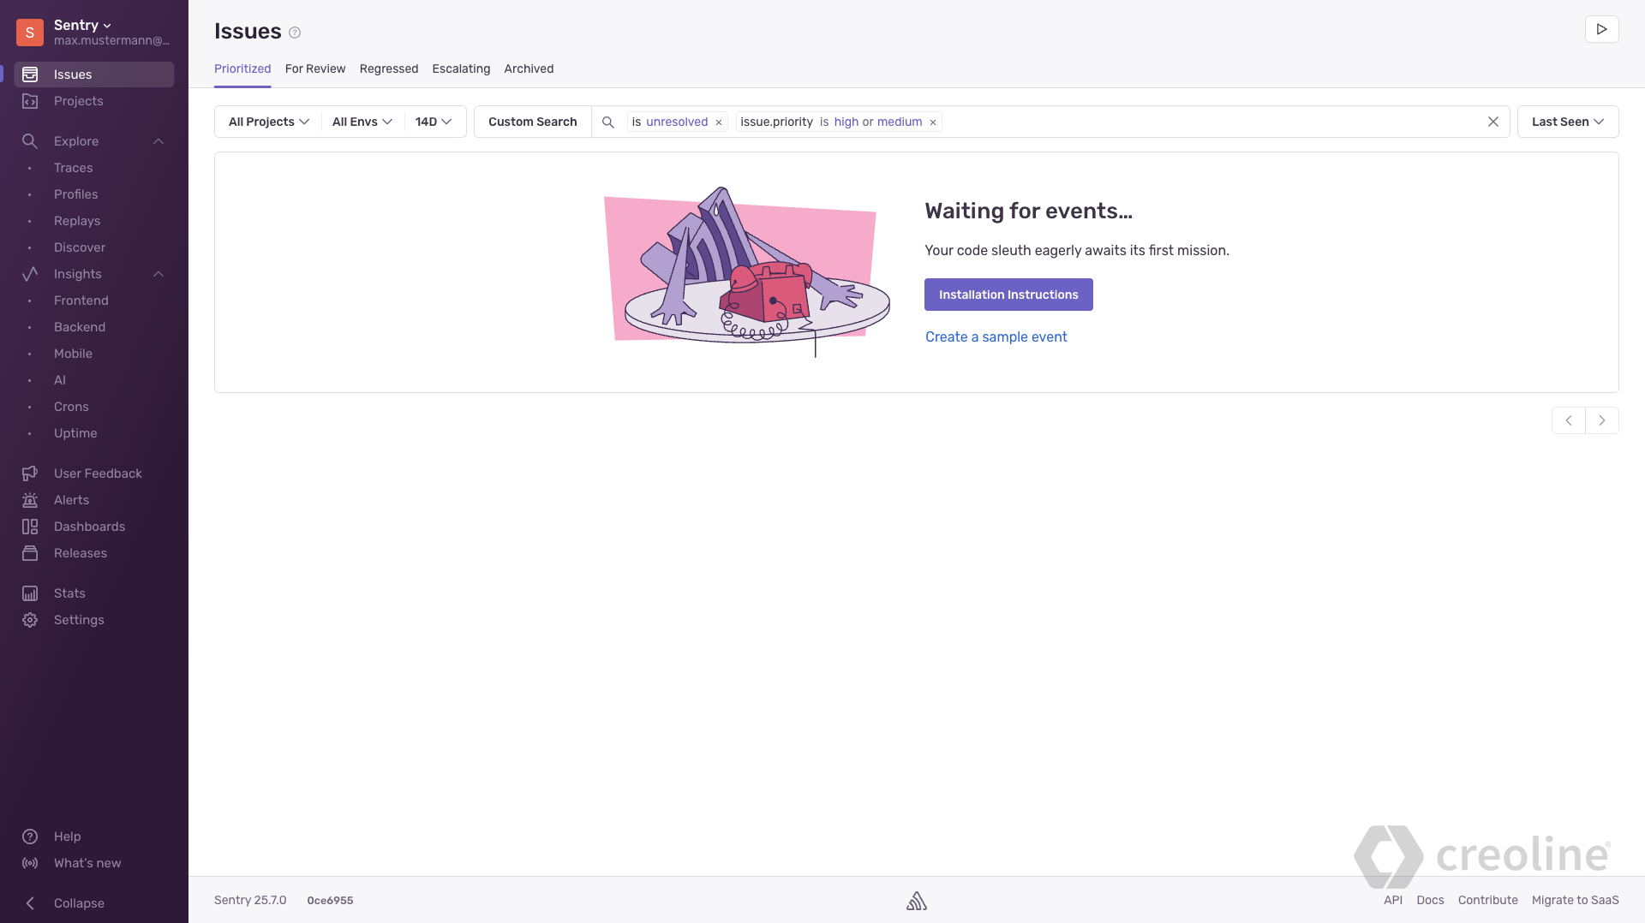Clear the entire search query
This screenshot has height=923, width=1645.
pyautogui.click(x=1493, y=122)
